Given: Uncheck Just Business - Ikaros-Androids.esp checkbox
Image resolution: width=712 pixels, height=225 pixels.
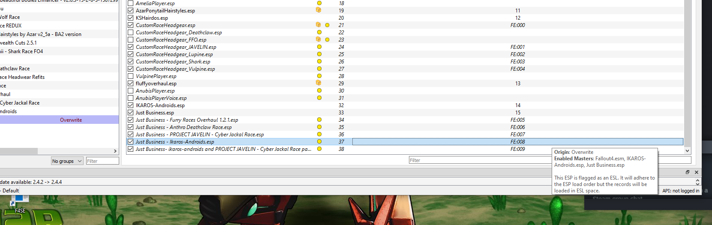Looking at the screenshot, I should [131, 141].
